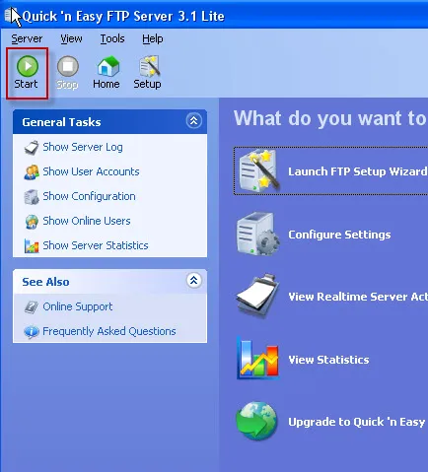Click the View Statistics text

pyautogui.click(x=328, y=360)
